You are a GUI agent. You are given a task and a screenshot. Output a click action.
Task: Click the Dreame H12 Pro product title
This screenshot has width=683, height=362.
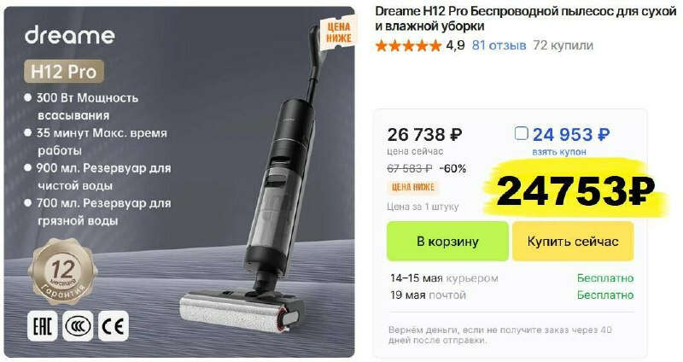pos(525,19)
